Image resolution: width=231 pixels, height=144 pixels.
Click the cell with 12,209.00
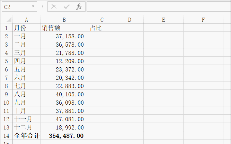(x=64, y=61)
